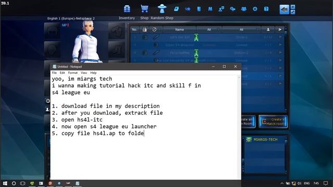Screen dimensions: 333x187
Task: Click the game exit X icon
Action: point(292,7)
